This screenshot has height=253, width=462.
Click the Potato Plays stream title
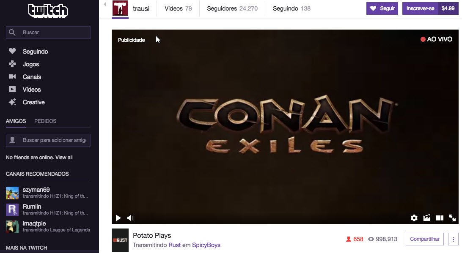click(x=152, y=235)
